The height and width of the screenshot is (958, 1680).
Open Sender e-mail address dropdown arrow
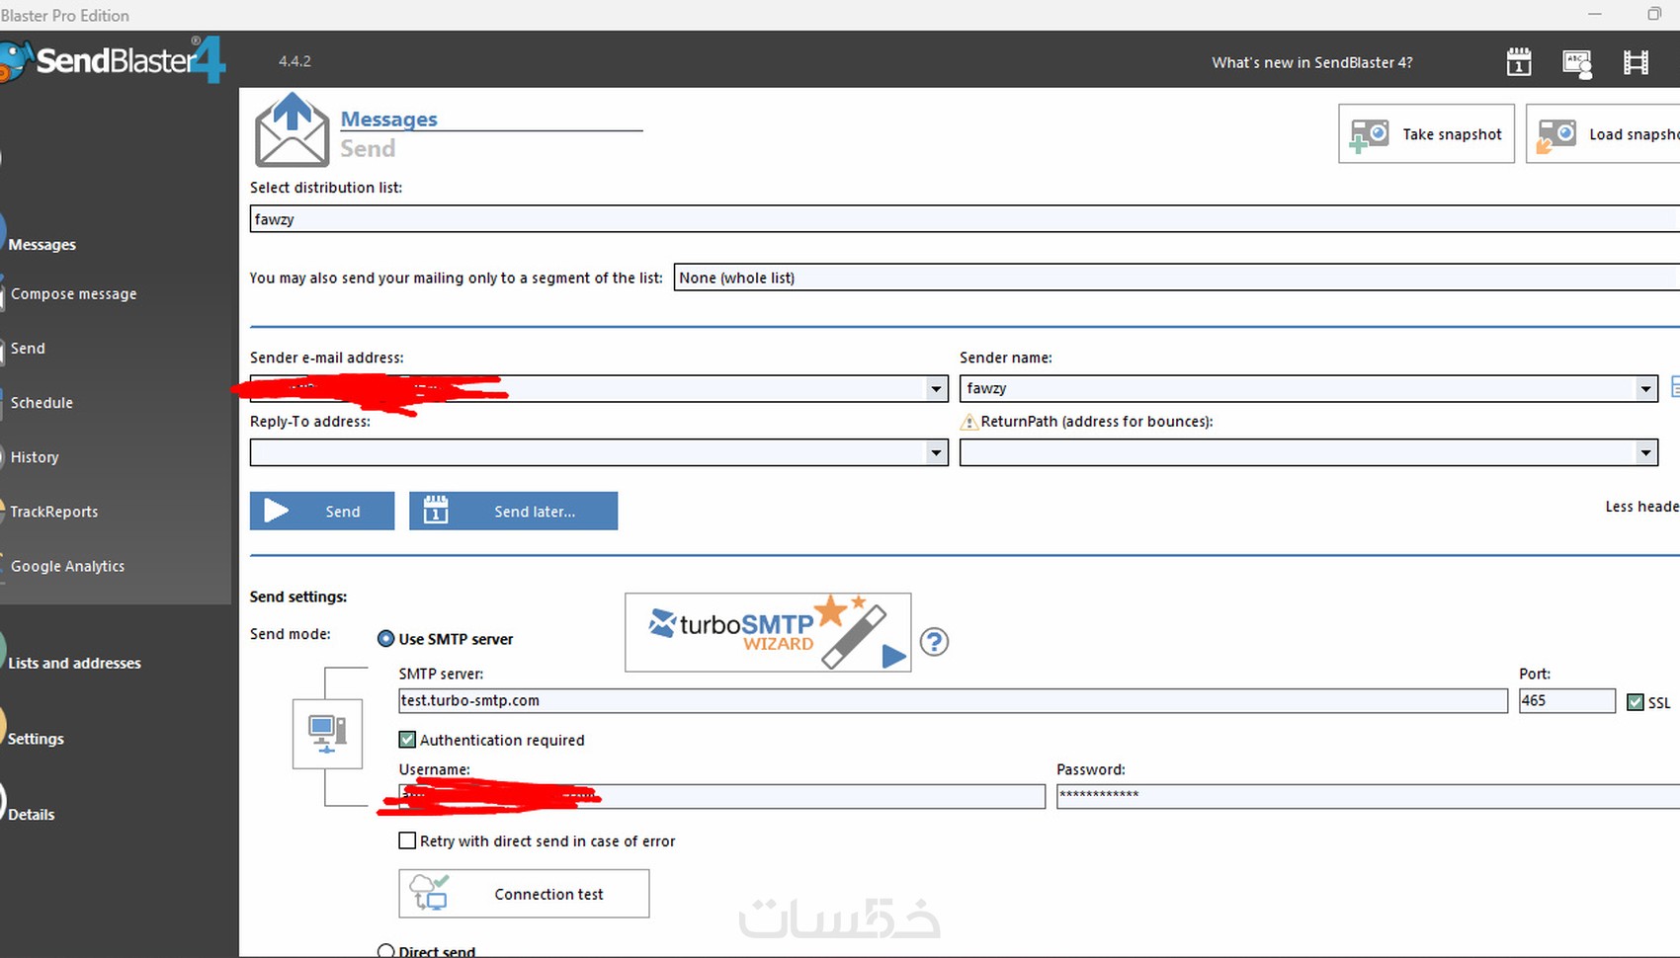click(936, 388)
